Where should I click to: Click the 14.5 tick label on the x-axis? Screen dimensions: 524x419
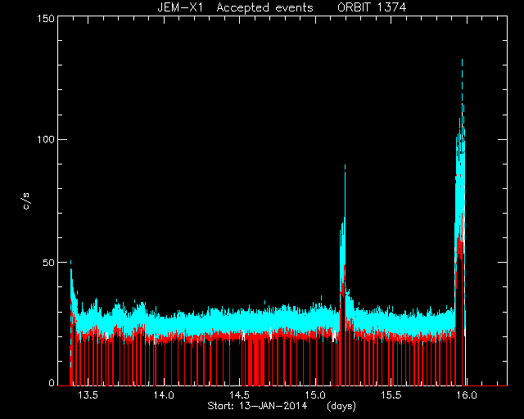click(x=239, y=395)
